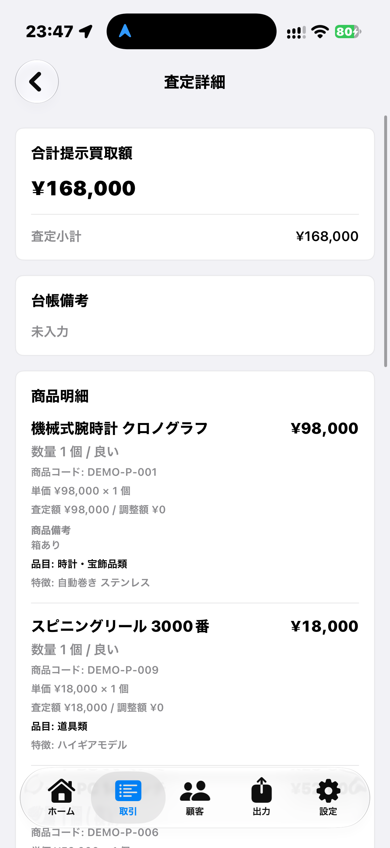Tap the ¥18,000 price of the spinning reel
390x848 pixels.
pyautogui.click(x=324, y=626)
